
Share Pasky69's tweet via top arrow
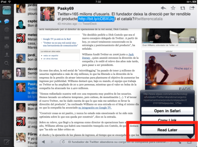pyautogui.click(x=192, y=8)
